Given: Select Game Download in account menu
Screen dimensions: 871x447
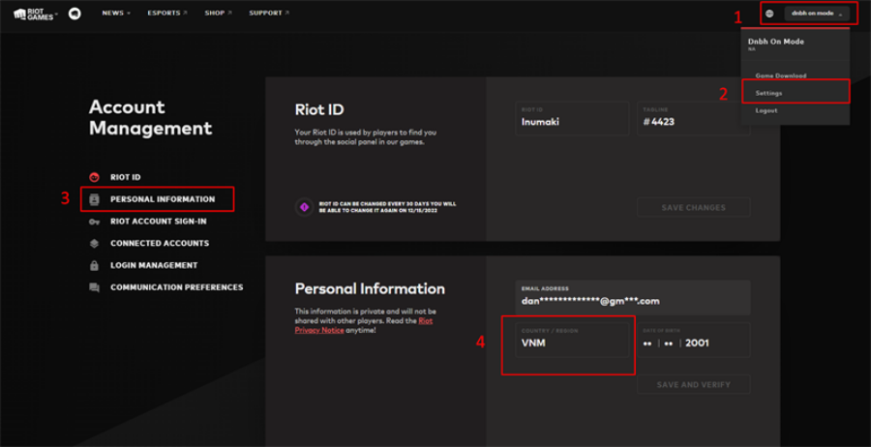Looking at the screenshot, I should (x=780, y=75).
